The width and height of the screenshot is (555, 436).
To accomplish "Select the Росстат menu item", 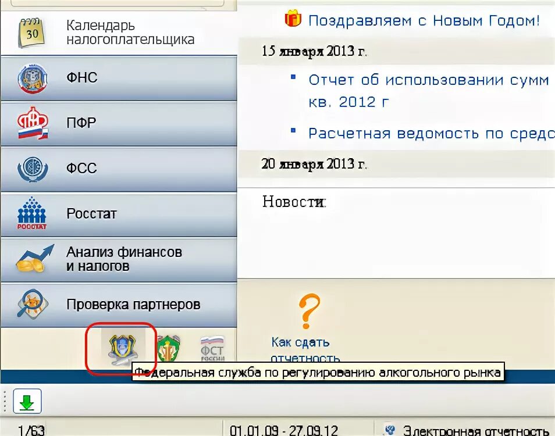I will point(119,215).
